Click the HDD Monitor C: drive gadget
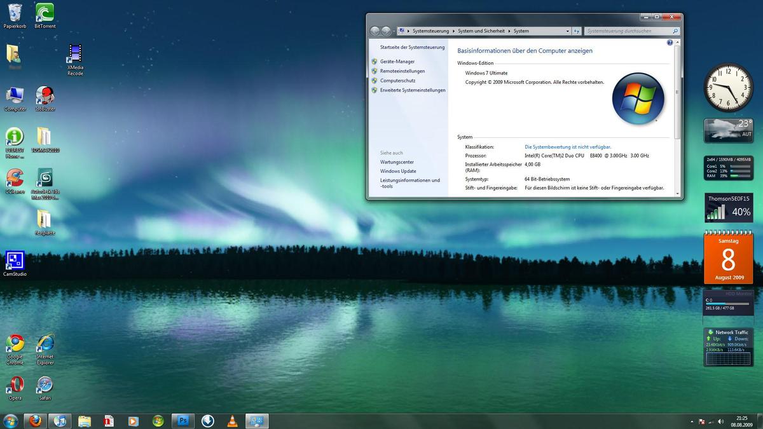 pyautogui.click(x=729, y=303)
